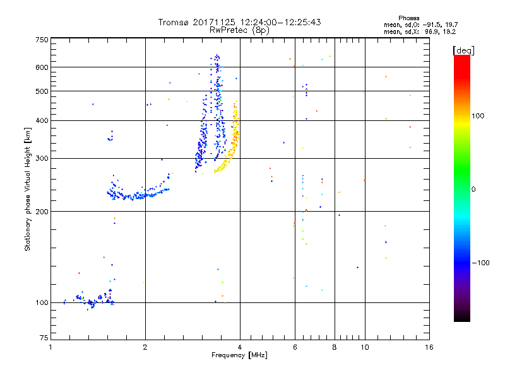Click the "mean, sd,X: 96.9, 18.2" line
The image size is (505, 378).
click(x=420, y=31)
